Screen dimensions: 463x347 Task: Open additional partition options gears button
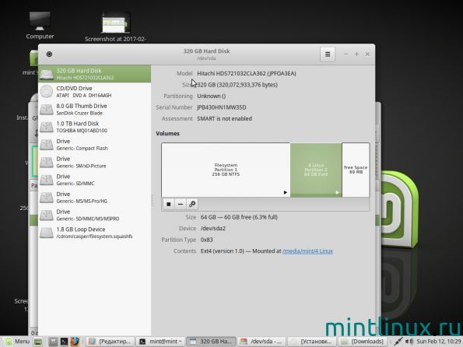click(x=192, y=204)
